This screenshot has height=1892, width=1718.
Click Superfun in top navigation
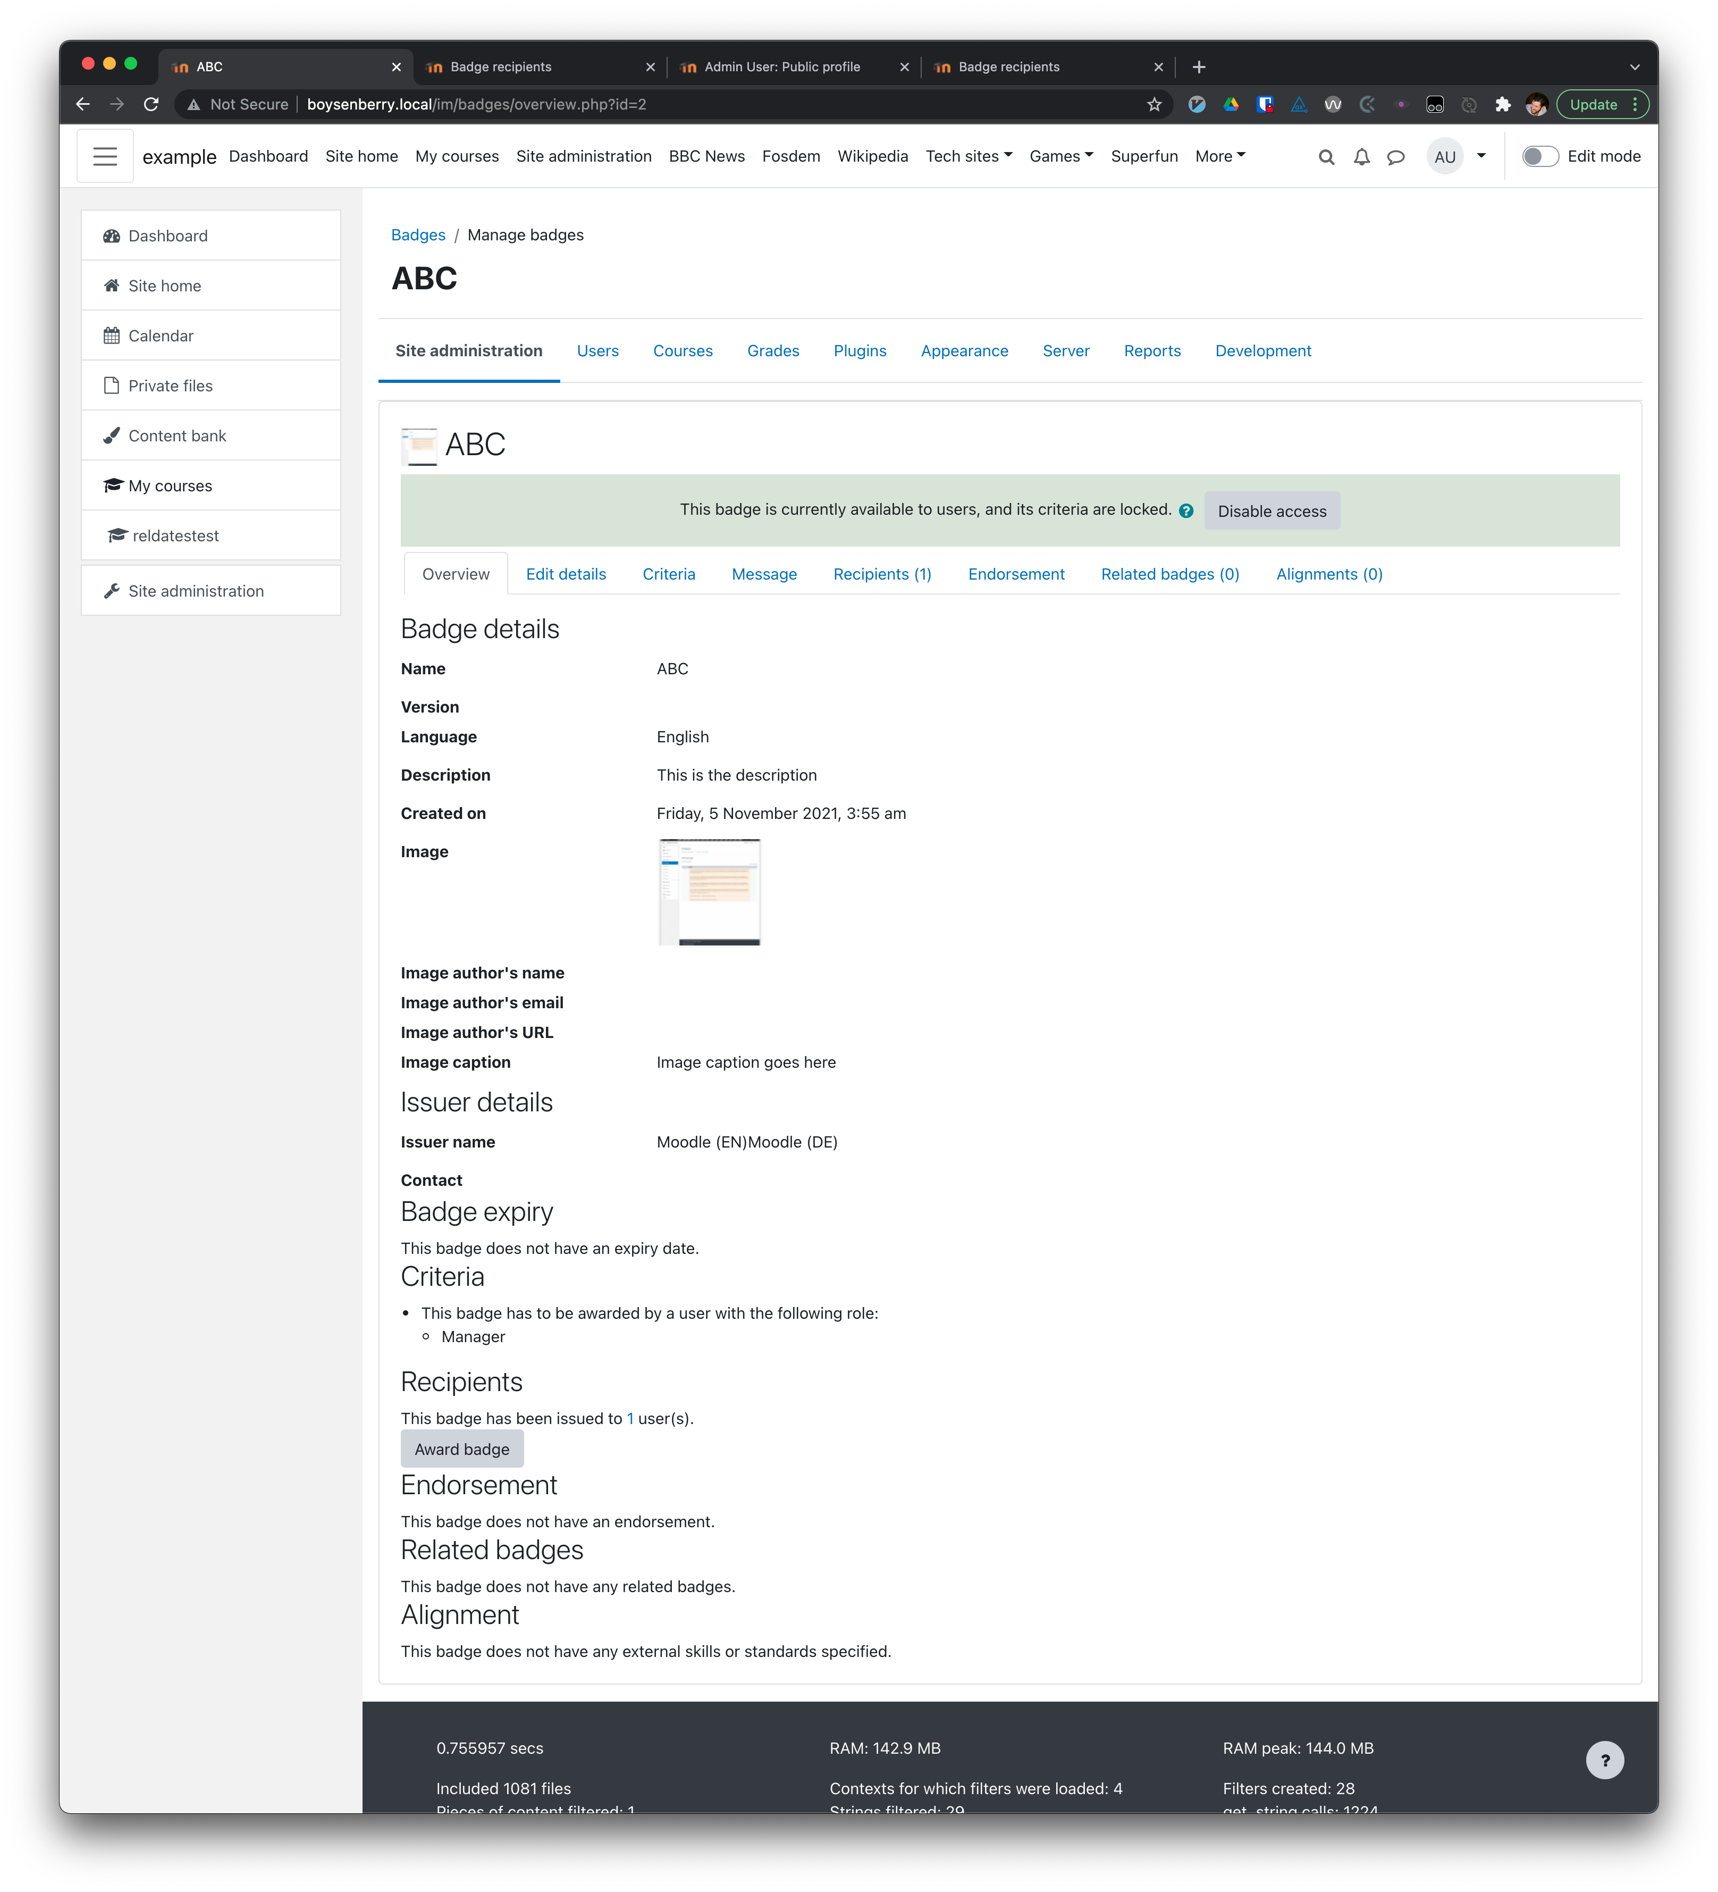coord(1144,156)
